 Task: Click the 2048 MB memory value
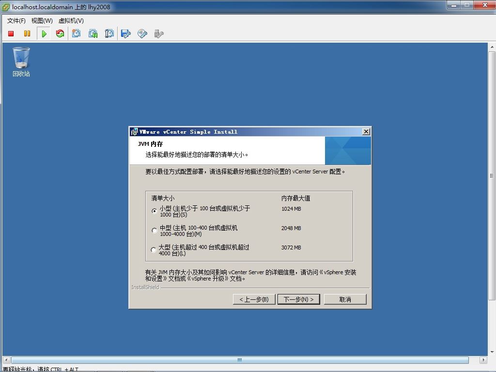(x=291, y=228)
